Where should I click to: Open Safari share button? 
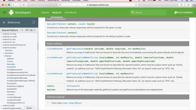[x=181, y=5]
